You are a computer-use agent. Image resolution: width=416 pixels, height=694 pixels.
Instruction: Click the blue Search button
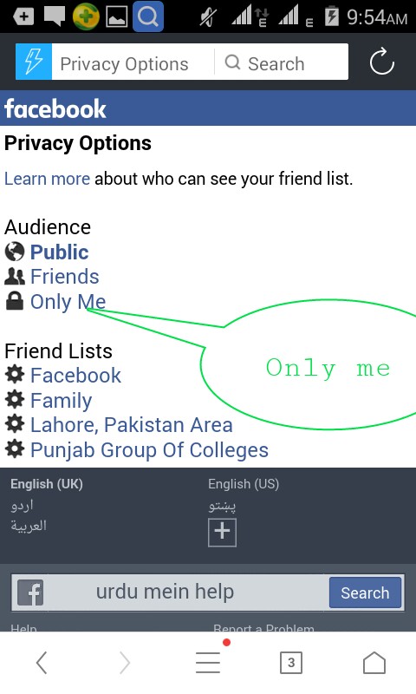coord(365,593)
